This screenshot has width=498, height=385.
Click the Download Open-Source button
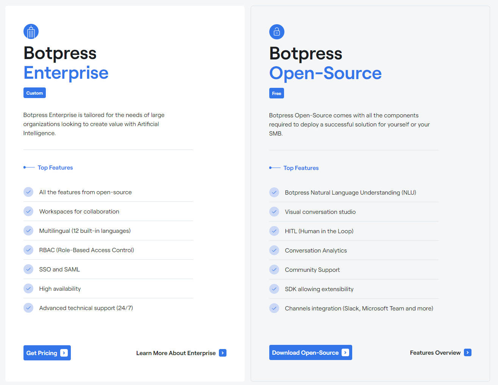point(311,352)
